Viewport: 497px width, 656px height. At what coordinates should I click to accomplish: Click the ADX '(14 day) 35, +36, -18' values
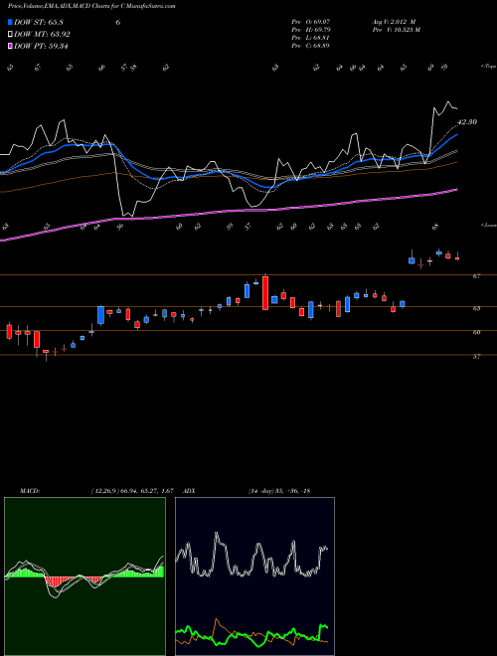[279, 491]
